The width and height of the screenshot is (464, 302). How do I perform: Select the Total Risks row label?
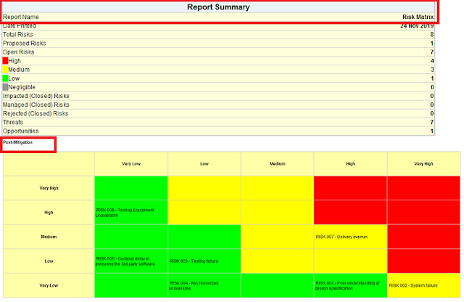17,34
